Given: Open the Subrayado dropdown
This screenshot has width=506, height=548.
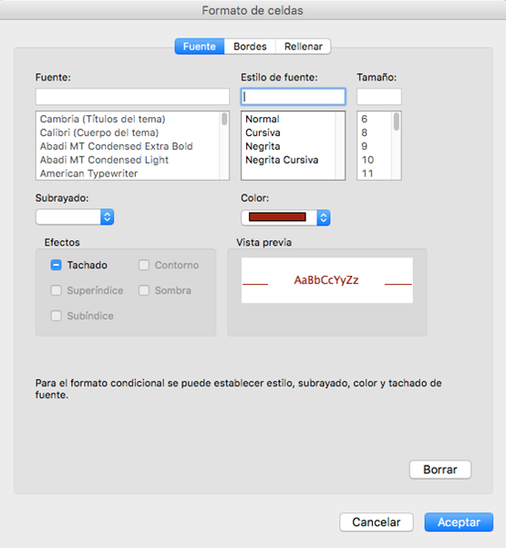Looking at the screenshot, I should (x=75, y=217).
